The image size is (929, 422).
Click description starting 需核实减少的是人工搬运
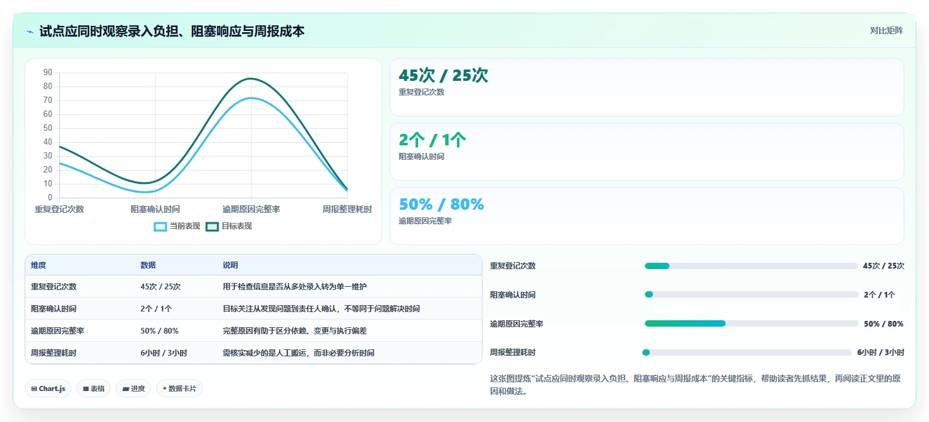[x=299, y=353]
